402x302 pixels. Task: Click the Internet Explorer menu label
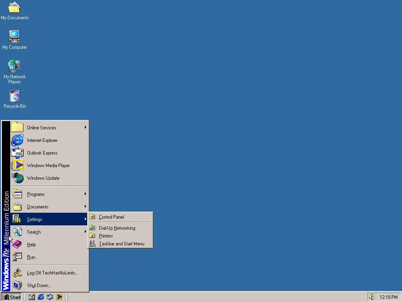click(x=42, y=140)
